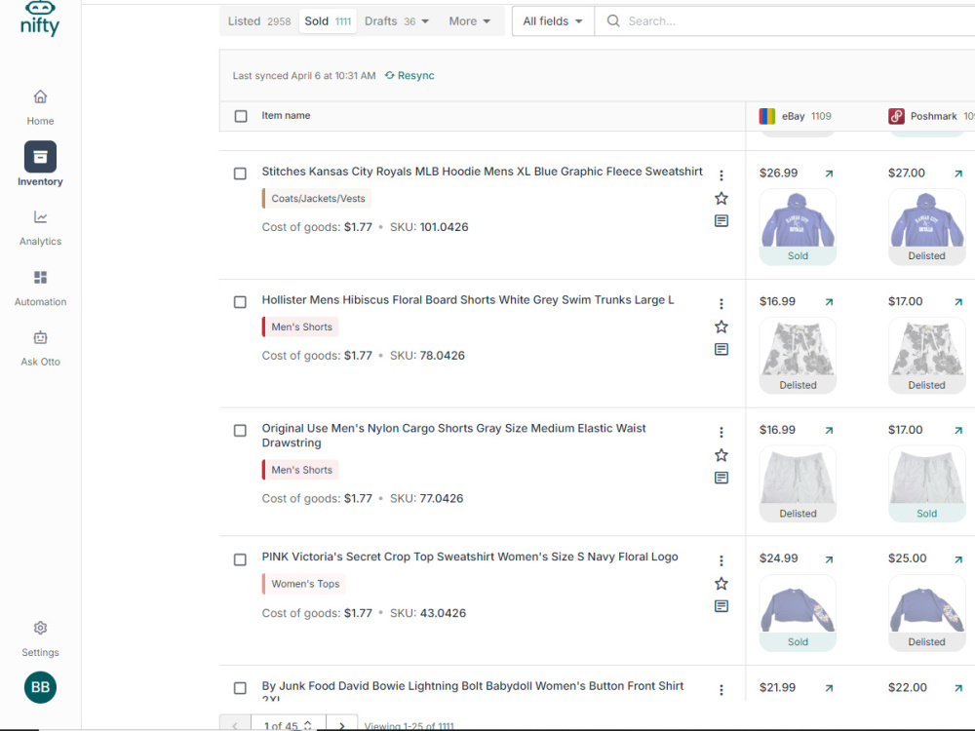Viewport: 975px width, 731px height.
Task: Click SKU 43.0426 value
Action: (x=443, y=613)
